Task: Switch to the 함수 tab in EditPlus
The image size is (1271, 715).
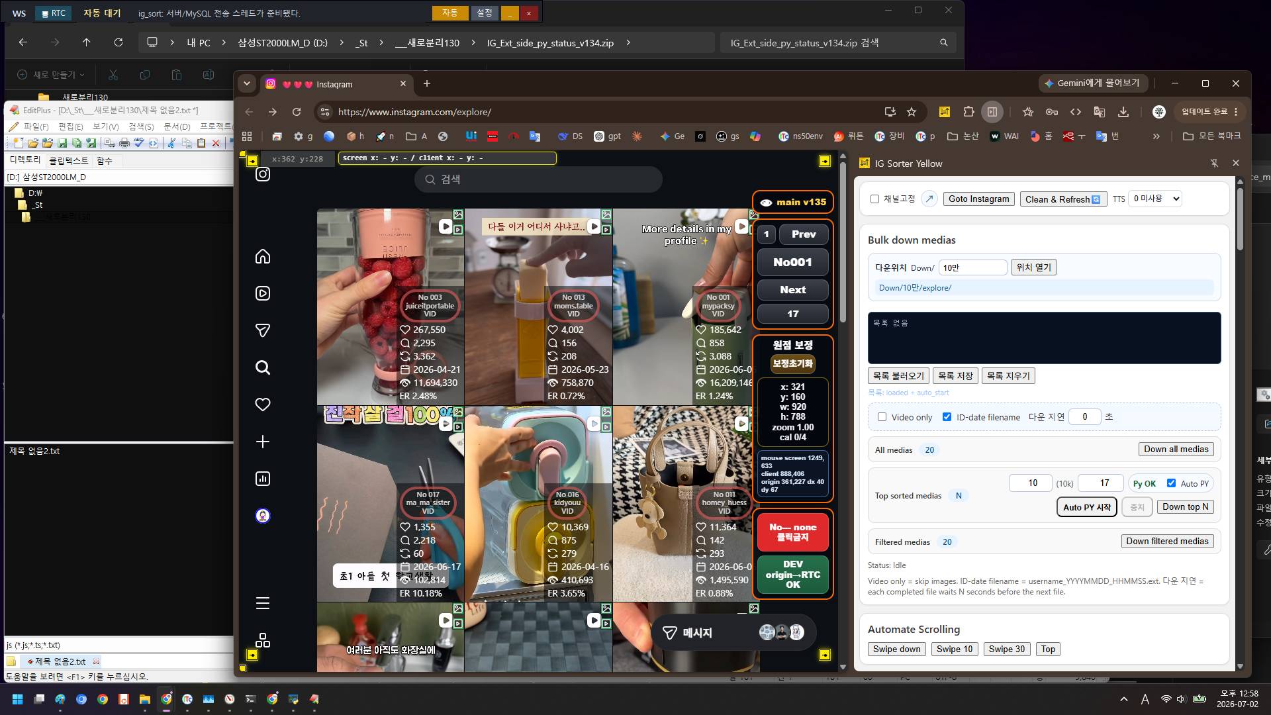Action: pos(105,160)
